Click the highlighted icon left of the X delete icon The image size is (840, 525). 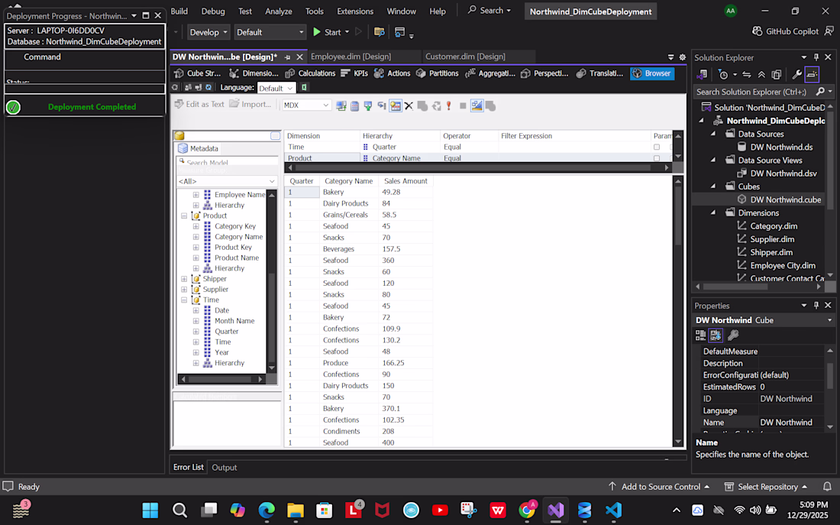[x=396, y=105]
